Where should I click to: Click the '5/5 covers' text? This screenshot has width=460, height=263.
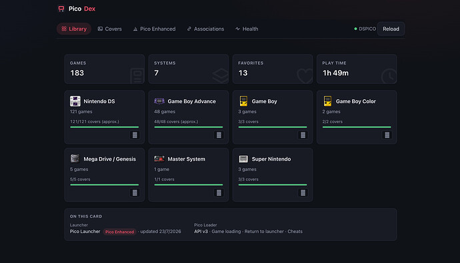click(x=80, y=179)
